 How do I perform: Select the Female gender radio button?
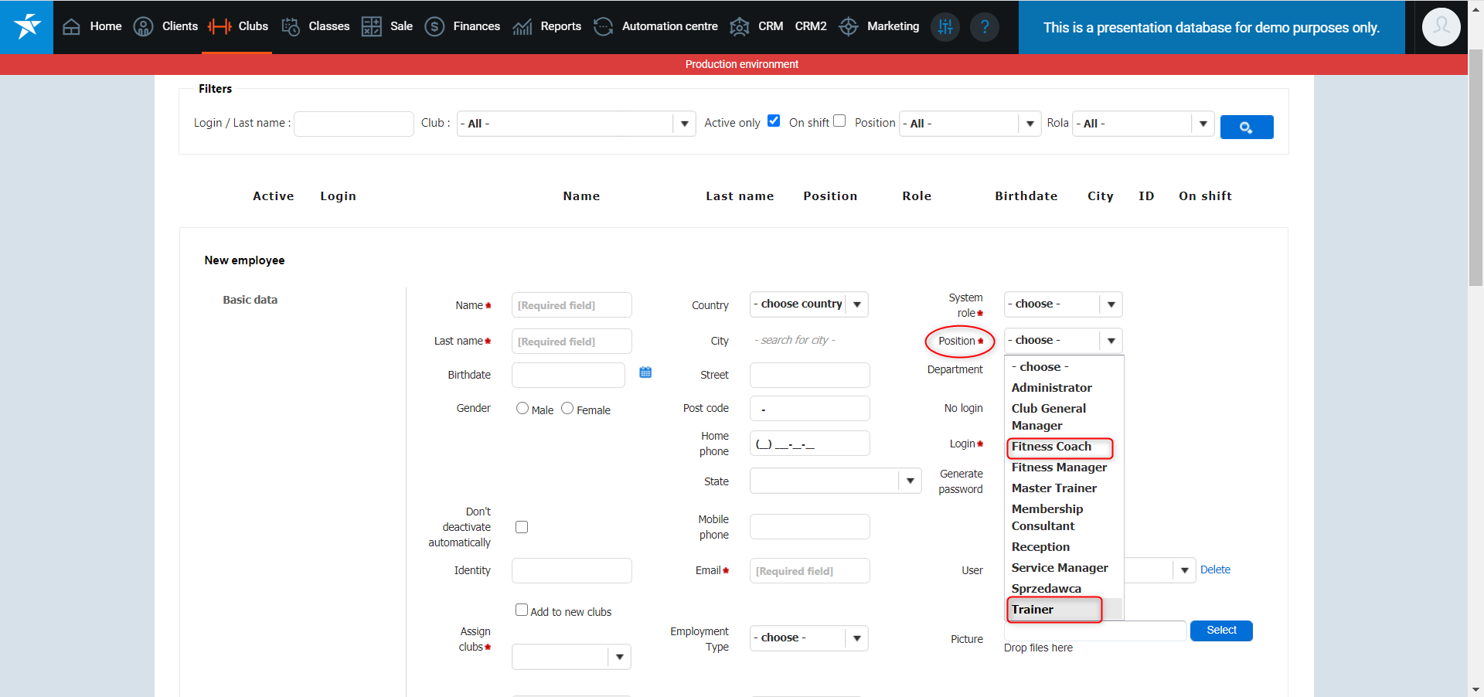[x=567, y=409]
